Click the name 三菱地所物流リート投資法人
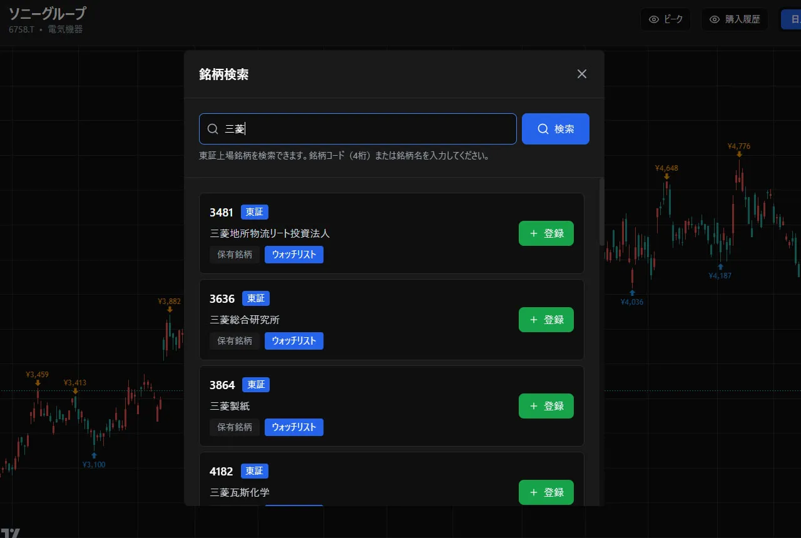The height and width of the screenshot is (538, 801). [x=270, y=233]
